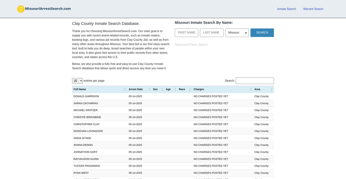Click the CHRISTIE BIRKINBINE record row
346x179 pixels.
tap(87, 117)
